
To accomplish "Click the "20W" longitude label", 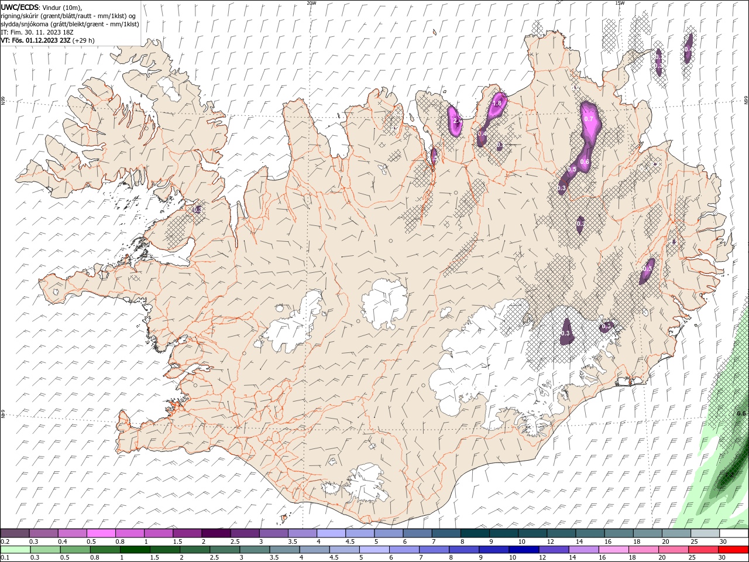I will point(311,3).
